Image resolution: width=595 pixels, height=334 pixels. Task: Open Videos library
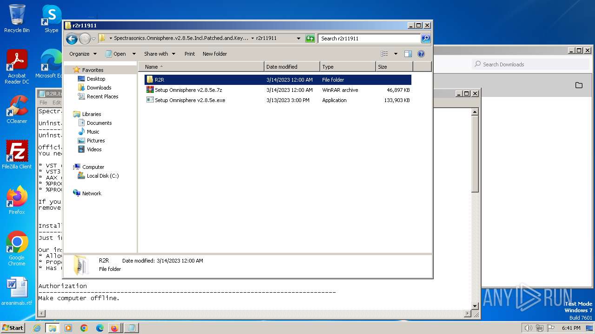click(94, 149)
